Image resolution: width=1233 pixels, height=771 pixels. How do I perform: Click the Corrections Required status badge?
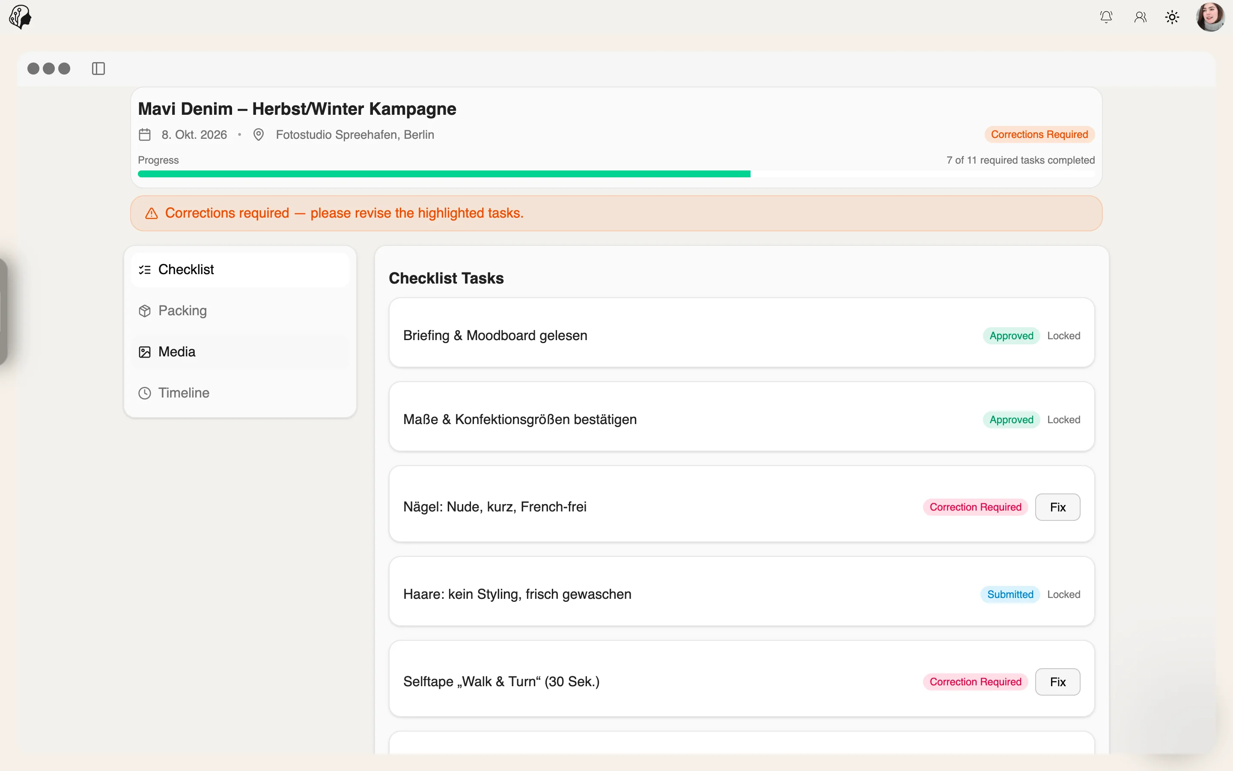point(1039,134)
